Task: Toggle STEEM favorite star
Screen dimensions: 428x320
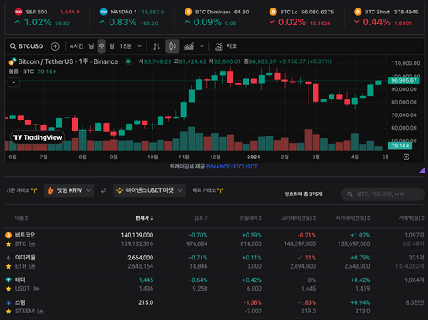Action: pyautogui.click(x=8, y=312)
